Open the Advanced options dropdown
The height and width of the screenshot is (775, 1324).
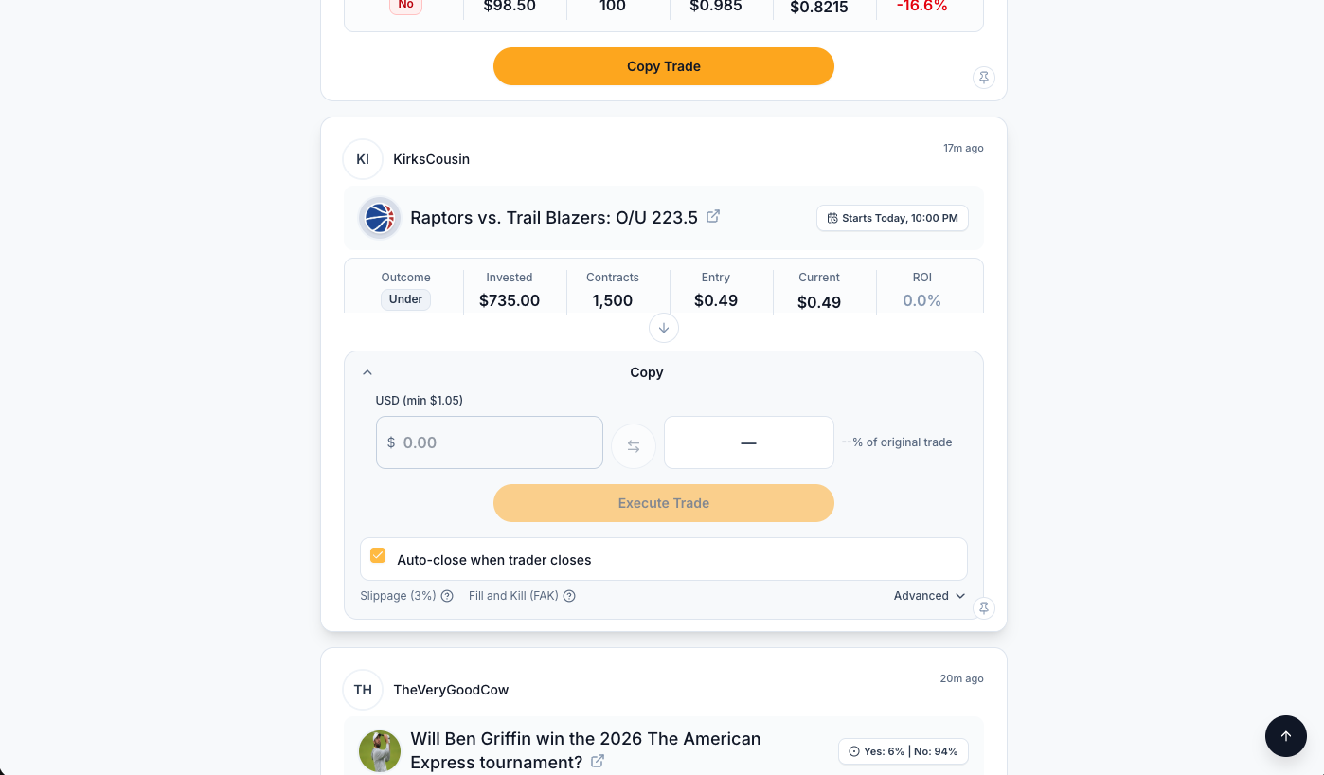pyautogui.click(x=928, y=595)
